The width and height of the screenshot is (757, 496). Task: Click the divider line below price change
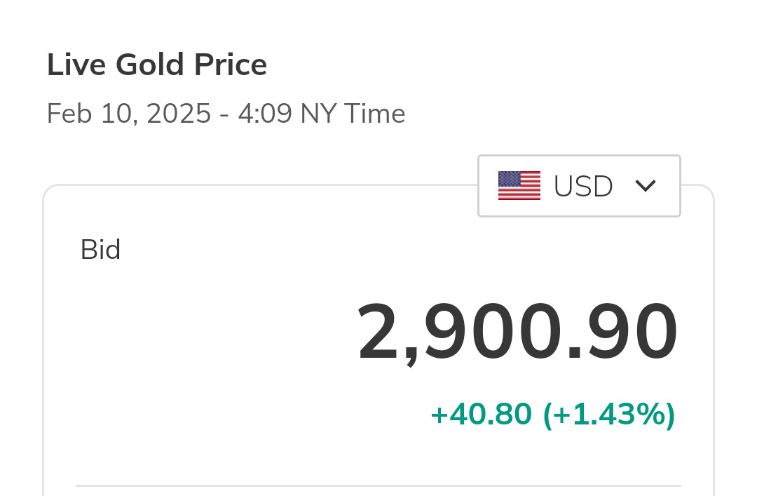pos(378,485)
